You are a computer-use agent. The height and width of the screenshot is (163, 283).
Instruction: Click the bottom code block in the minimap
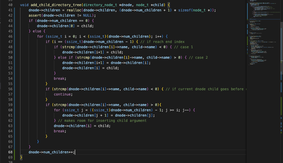coord(257,60)
